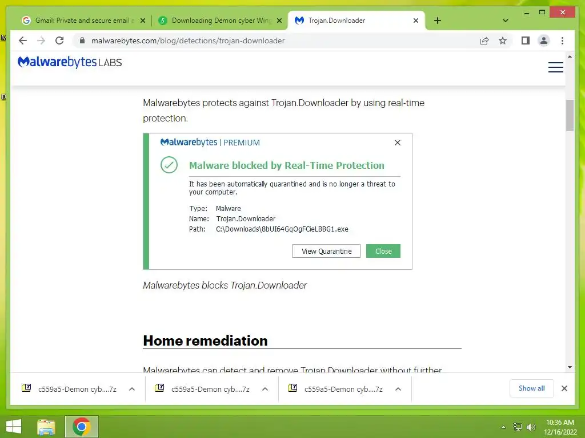
Task: Click the Malwarebytes Labs logo
Action: (x=70, y=62)
